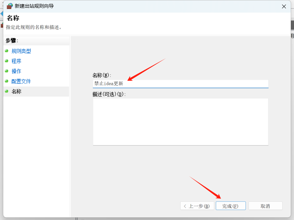Go to the 程序 step

point(16,61)
